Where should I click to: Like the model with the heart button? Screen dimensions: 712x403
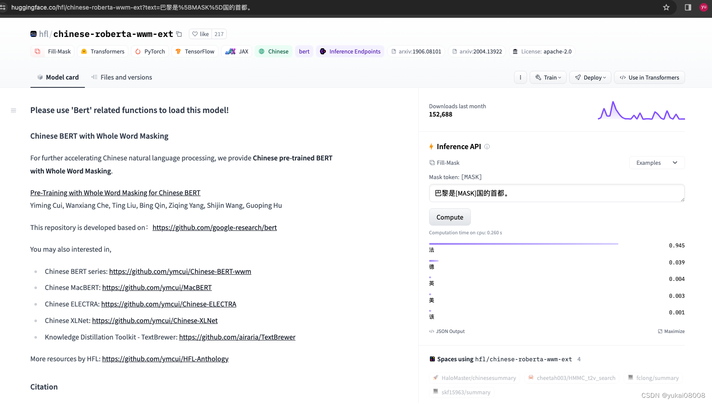(201, 34)
